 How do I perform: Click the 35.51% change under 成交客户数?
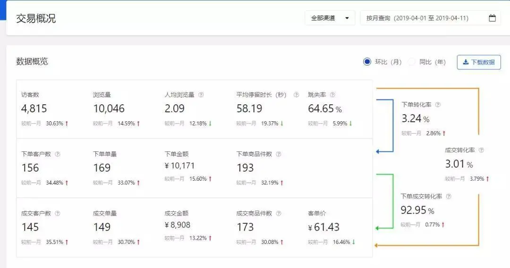point(55,242)
